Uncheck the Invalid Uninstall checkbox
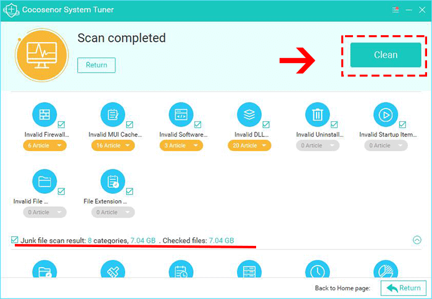This screenshot has width=432, height=299. pyautogui.click(x=334, y=124)
